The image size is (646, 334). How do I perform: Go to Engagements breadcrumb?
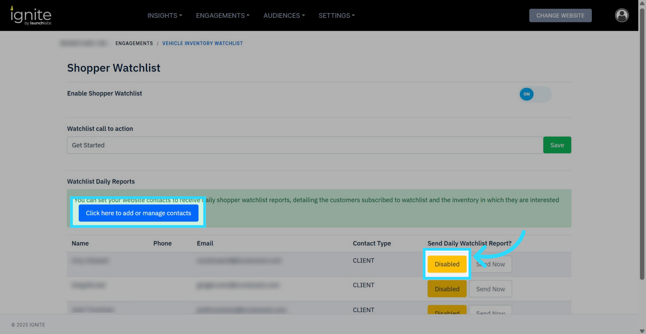tap(134, 43)
